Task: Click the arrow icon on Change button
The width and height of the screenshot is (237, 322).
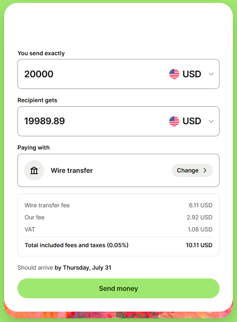Action: pyautogui.click(x=205, y=170)
